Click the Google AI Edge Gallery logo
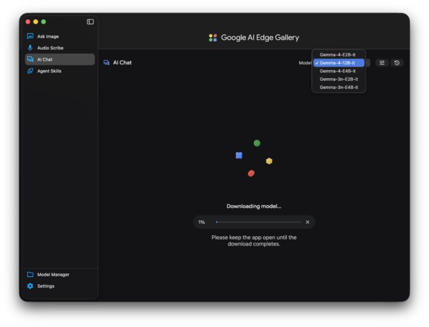429x327 pixels. 213,38
